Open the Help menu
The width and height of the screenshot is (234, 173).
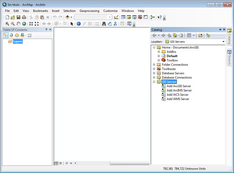(141, 11)
